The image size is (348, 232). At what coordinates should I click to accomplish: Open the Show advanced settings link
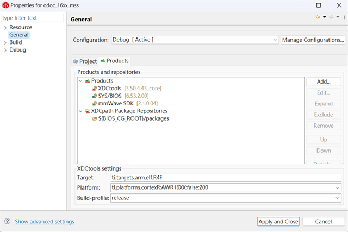45,222
